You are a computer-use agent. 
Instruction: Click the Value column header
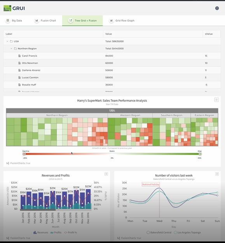[153, 34]
